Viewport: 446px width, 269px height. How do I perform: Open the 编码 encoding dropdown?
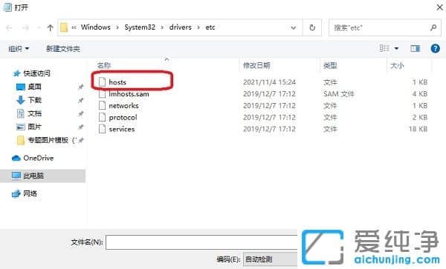click(271, 259)
